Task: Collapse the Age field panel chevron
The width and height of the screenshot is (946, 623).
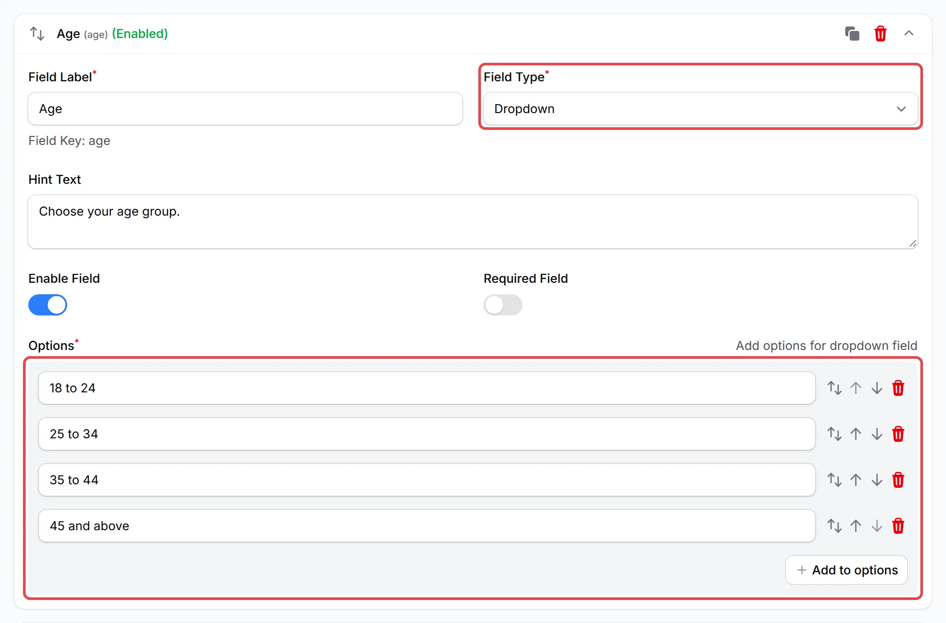Action: [908, 33]
